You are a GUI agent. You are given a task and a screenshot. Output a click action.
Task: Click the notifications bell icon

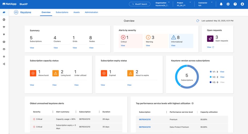[221, 4]
